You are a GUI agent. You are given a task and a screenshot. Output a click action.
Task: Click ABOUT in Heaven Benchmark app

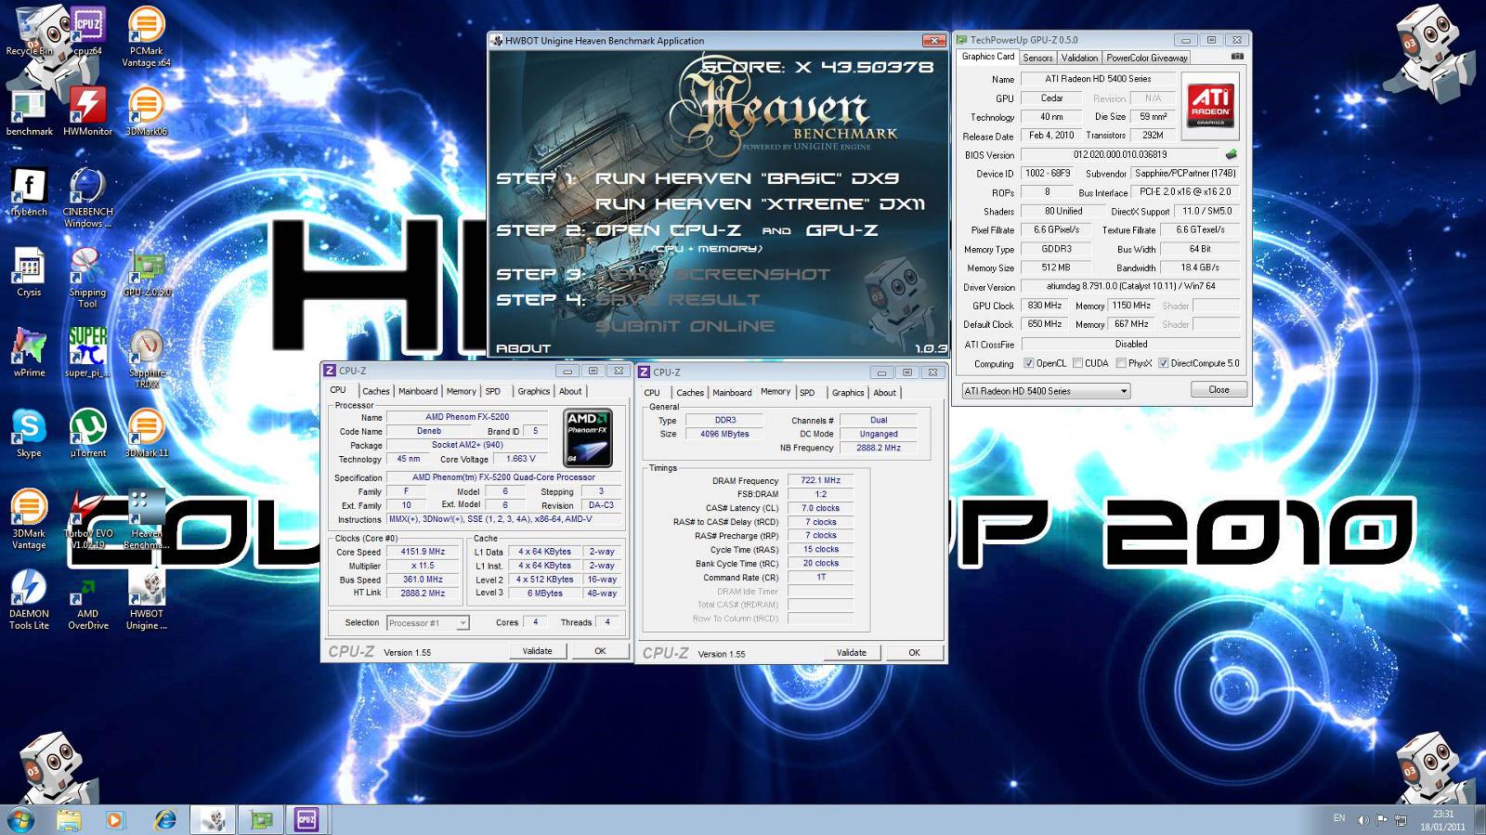pyautogui.click(x=523, y=348)
